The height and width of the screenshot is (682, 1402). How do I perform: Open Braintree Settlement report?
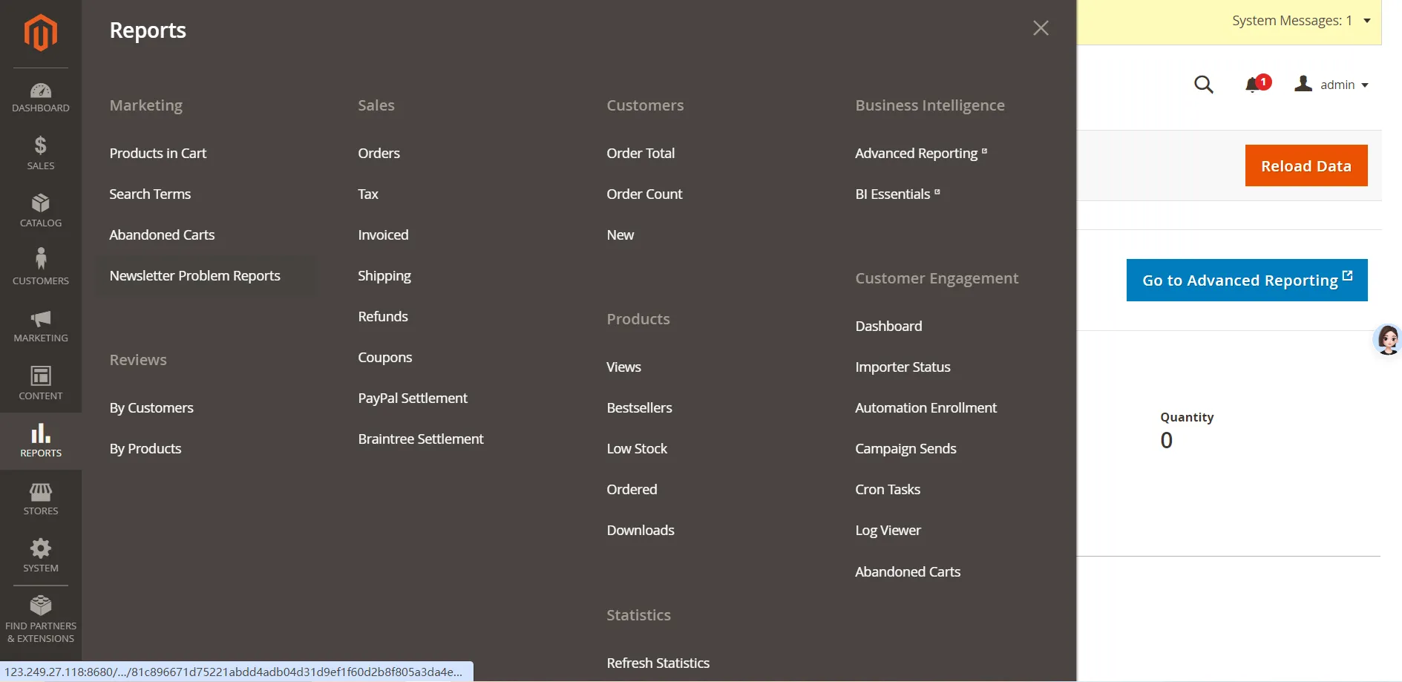pos(421,439)
